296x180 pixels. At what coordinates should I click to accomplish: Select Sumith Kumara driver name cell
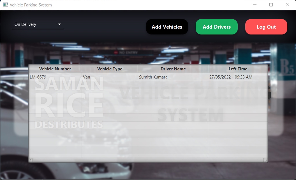point(173,77)
